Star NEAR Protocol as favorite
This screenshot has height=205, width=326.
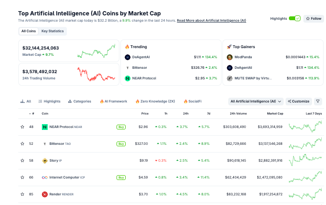coord(22,127)
